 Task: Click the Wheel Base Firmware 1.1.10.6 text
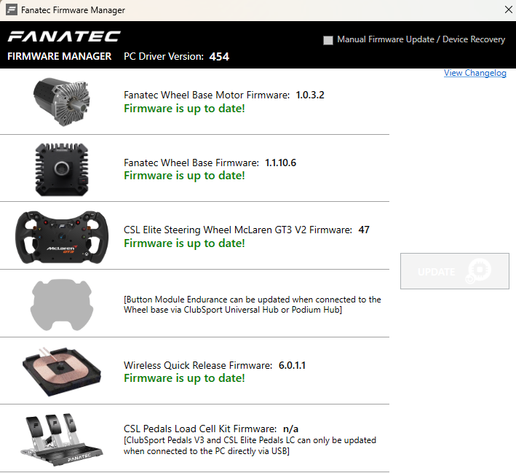pos(210,163)
